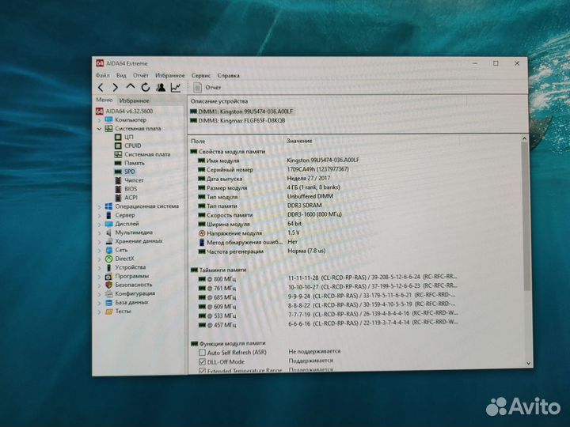Click the Тайминги памяти group header

218,270
